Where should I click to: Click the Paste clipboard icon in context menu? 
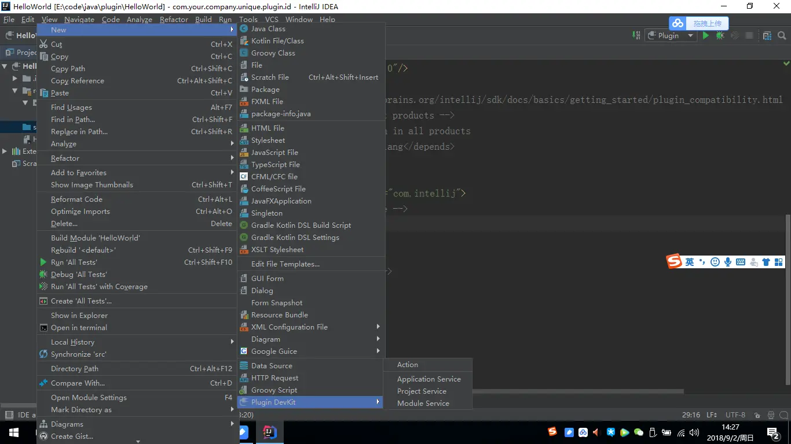(43, 92)
